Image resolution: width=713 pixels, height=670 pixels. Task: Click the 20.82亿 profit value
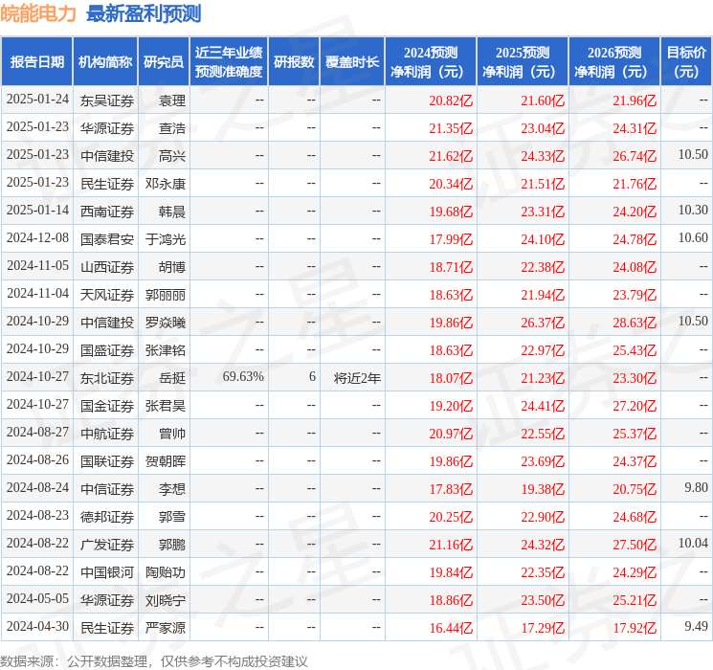coord(451,100)
